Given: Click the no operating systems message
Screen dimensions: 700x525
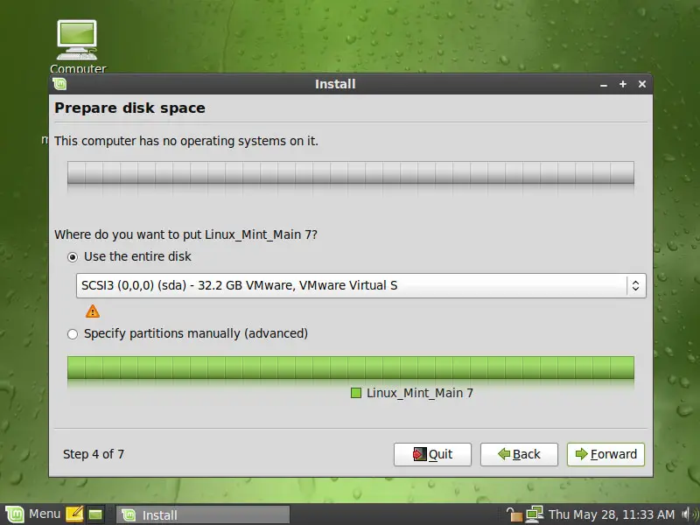Looking at the screenshot, I should 186,141.
